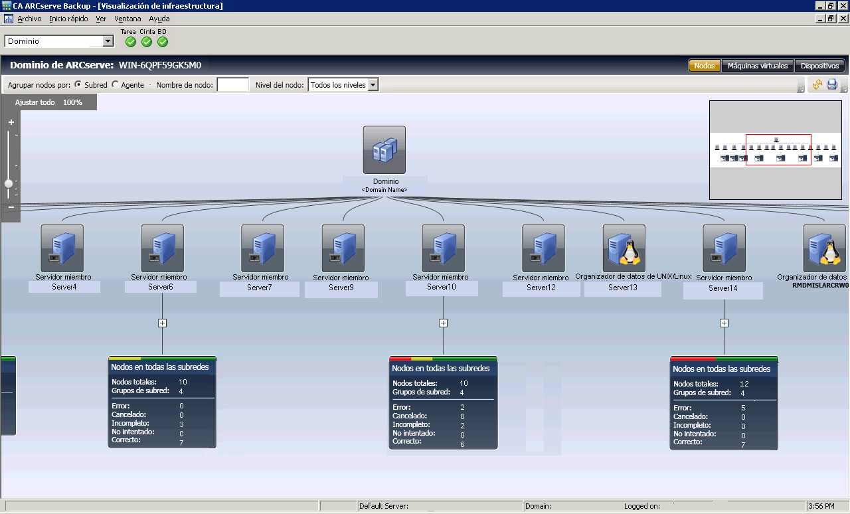Open the Archivo menu

coord(29,19)
